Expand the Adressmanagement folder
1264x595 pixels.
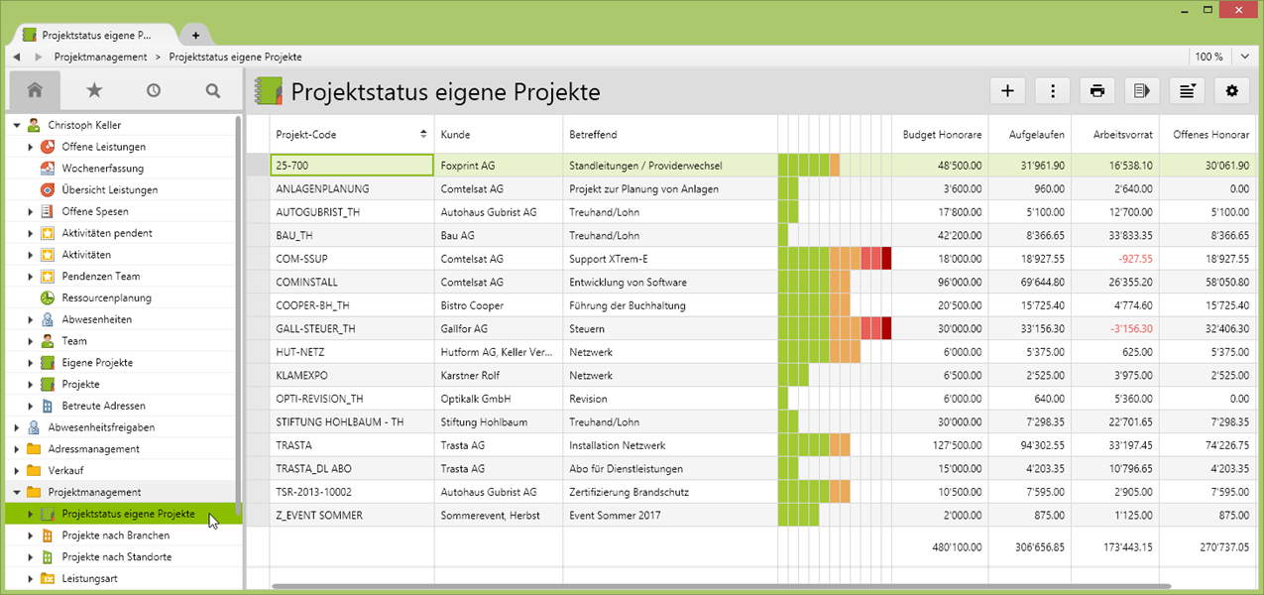click(x=17, y=449)
